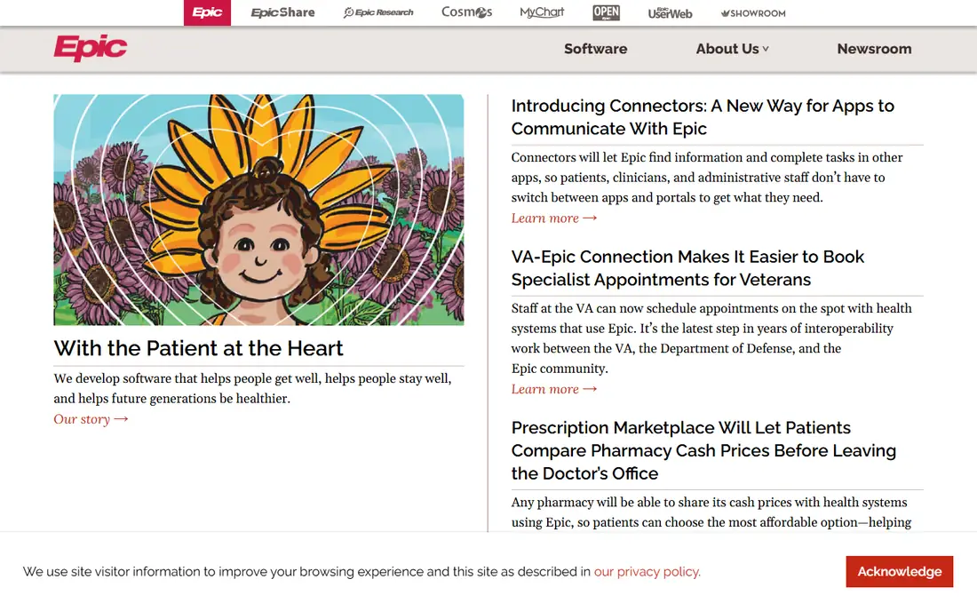Screen dimensions: 977x611
Task: Click the Acknowledge button
Action: pyautogui.click(x=899, y=572)
